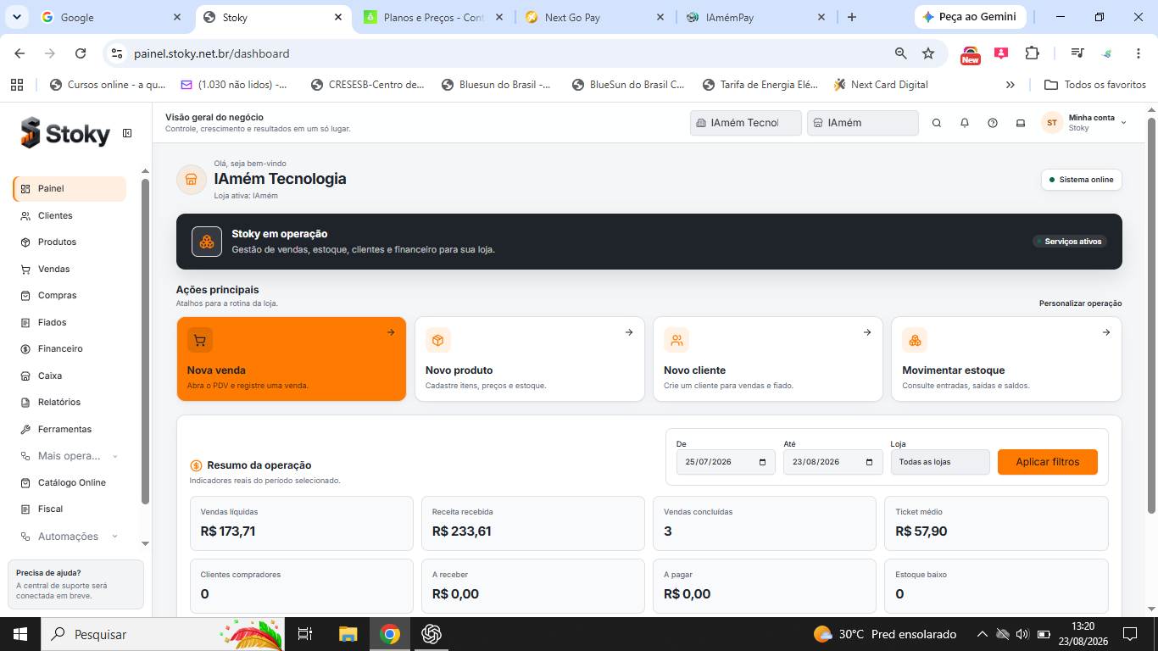Go back with the browser back arrow
Viewport: 1158px width, 651px height.
pos(19,53)
